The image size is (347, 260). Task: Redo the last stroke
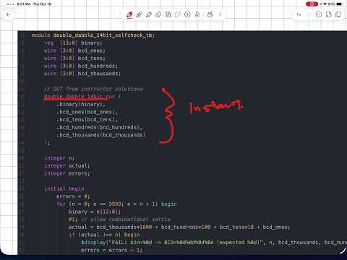coord(309,14)
